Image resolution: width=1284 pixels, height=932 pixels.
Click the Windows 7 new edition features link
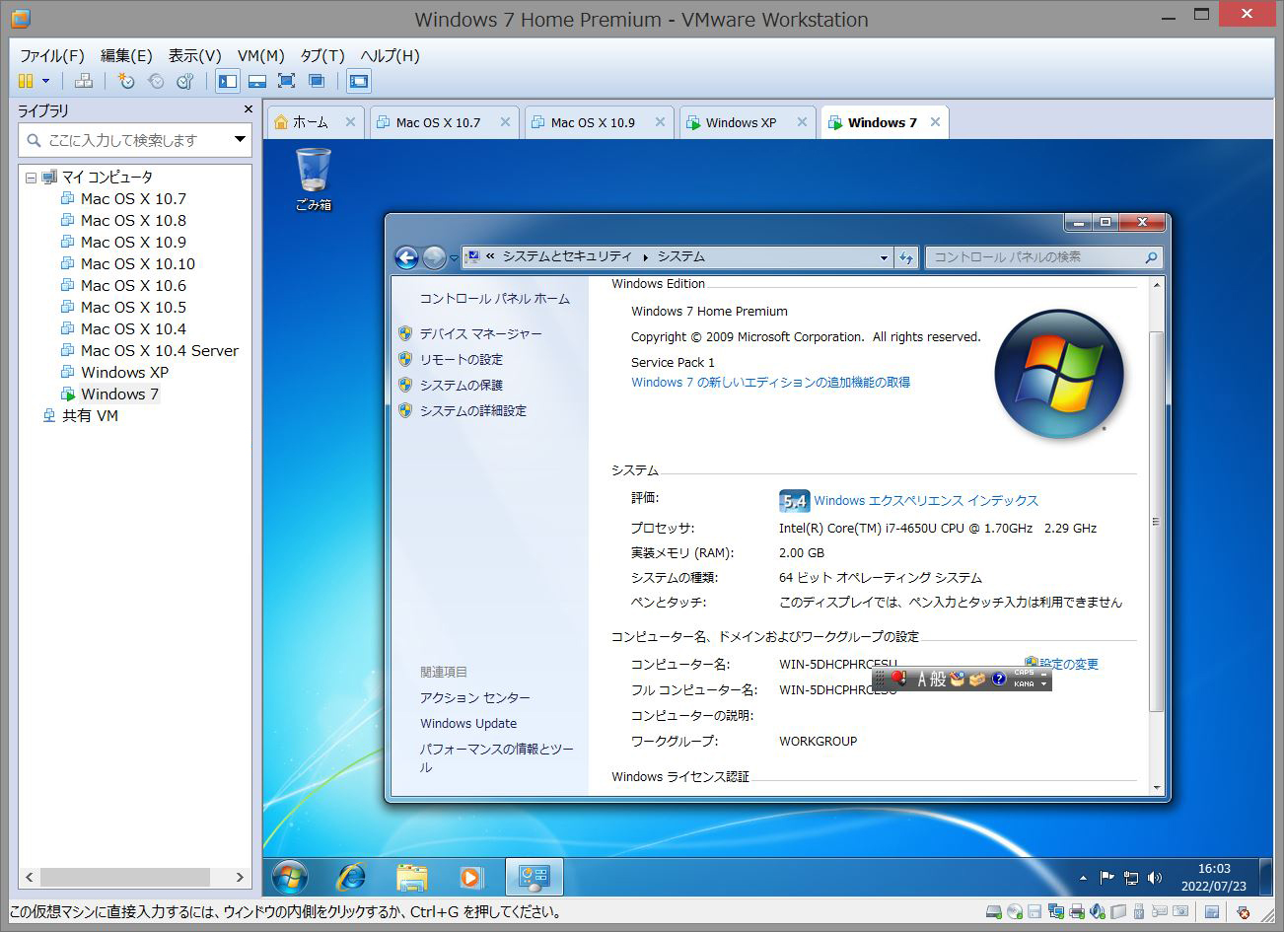(770, 382)
